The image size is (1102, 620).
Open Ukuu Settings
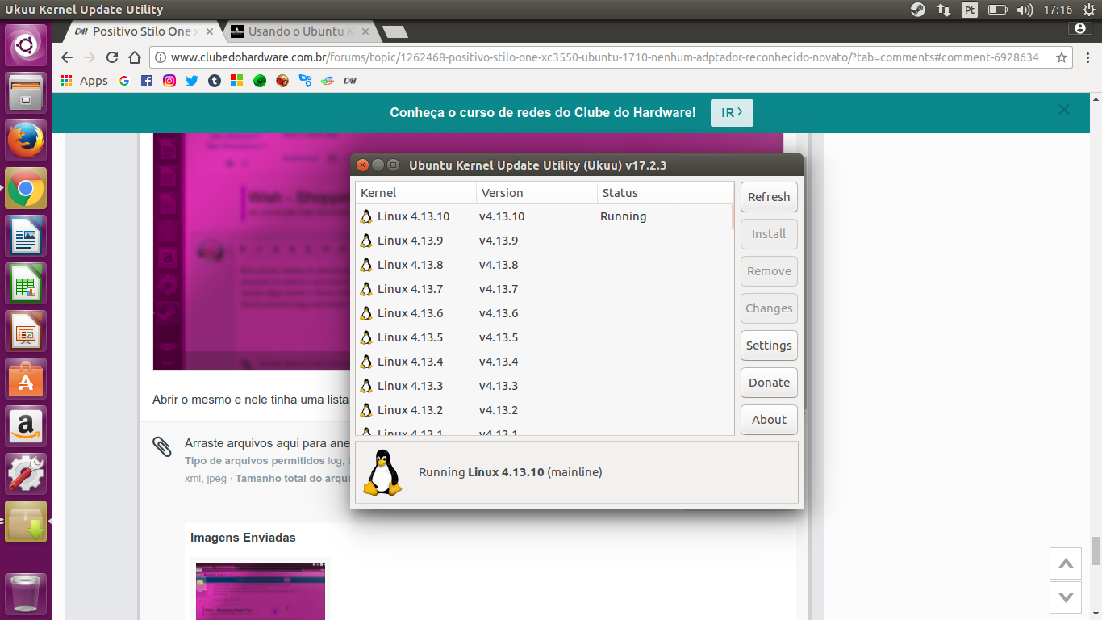pos(769,346)
